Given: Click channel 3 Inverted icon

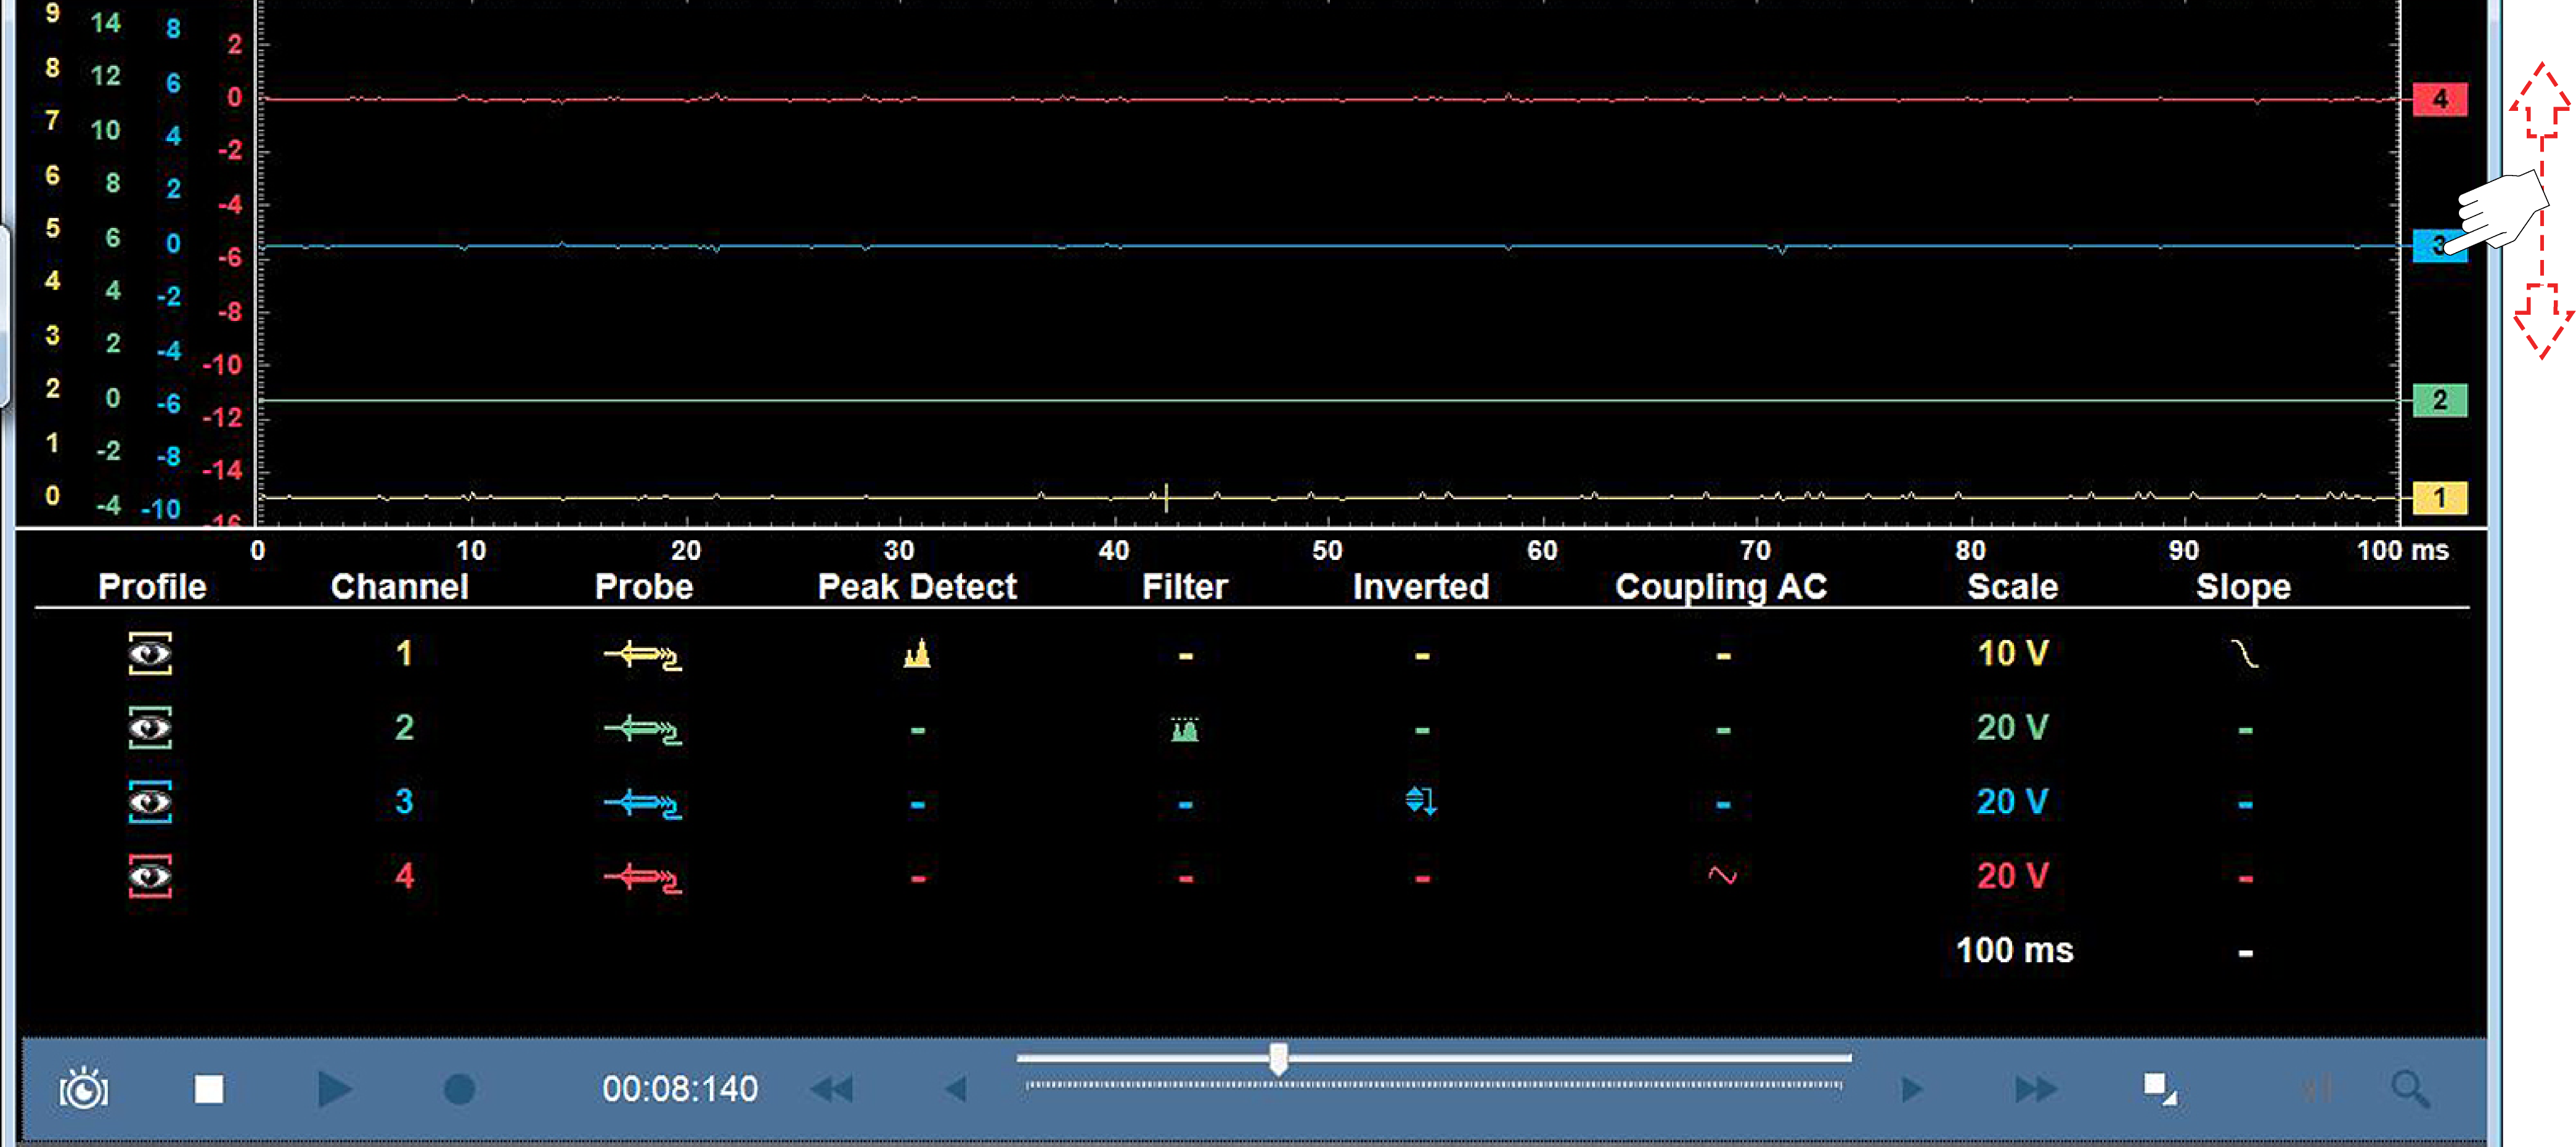Looking at the screenshot, I should pyautogui.click(x=1421, y=801).
